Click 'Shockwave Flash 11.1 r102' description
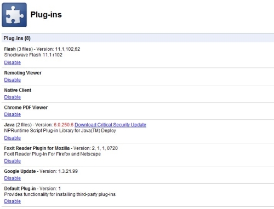The width and height of the screenshot is (274, 209). click(33, 55)
